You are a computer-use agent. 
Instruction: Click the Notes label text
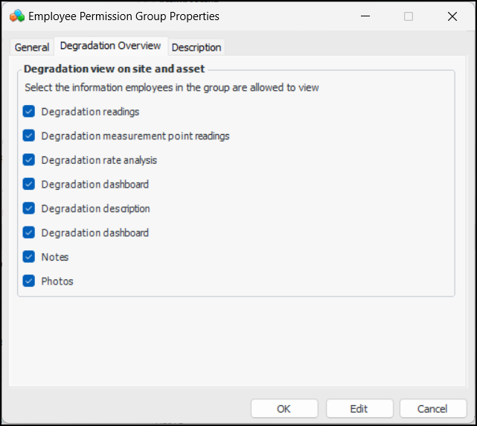point(55,257)
